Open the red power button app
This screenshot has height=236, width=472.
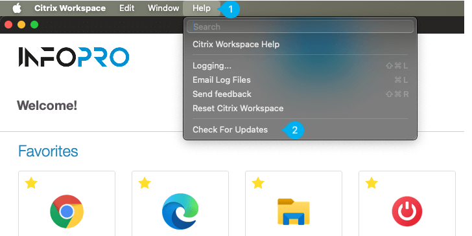407,211
